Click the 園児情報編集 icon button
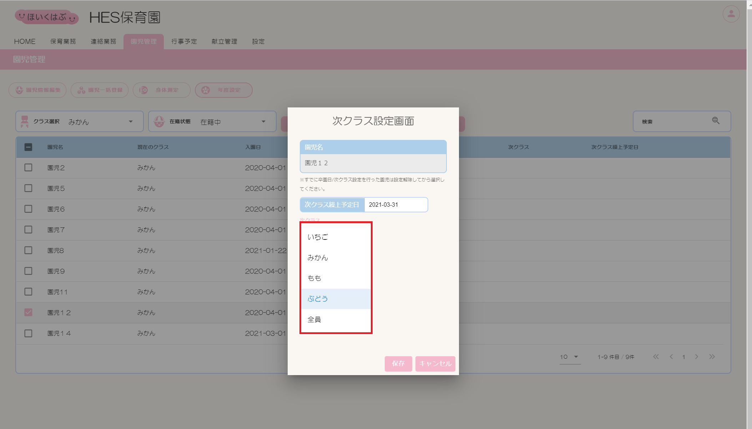Viewport: 752px width, 429px height. tap(37, 90)
